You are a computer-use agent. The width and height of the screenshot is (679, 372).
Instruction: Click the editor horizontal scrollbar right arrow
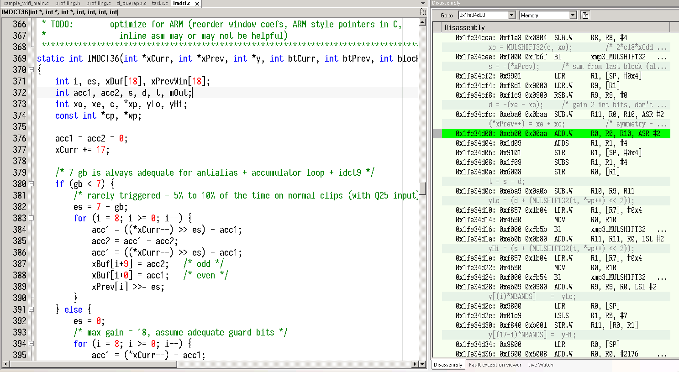point(415,364)
